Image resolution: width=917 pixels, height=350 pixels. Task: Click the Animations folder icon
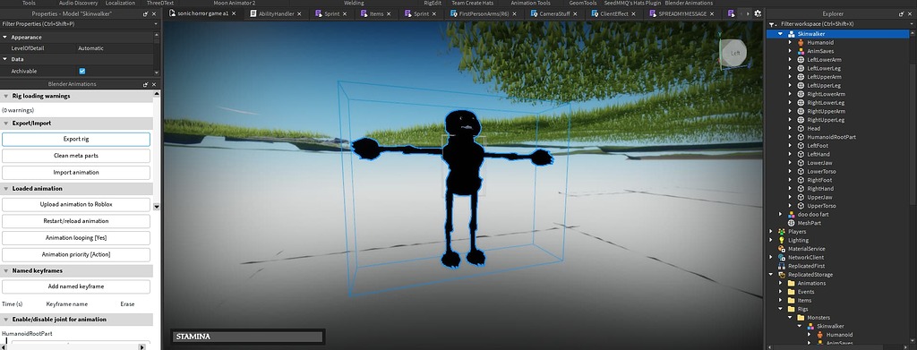coord(792,284)
